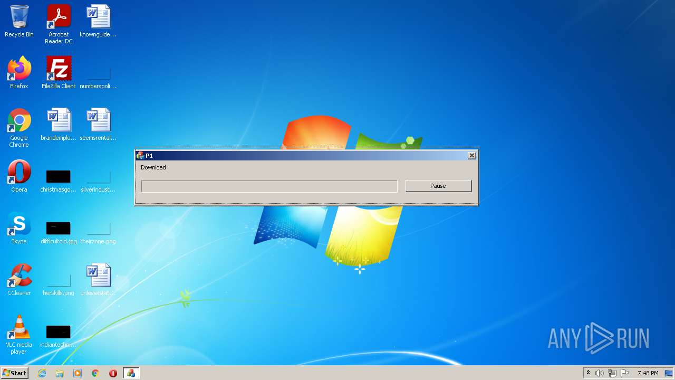675x380 pixels.
Task: Open the Recycle Bin desktop icon
Action: point(19,21)
